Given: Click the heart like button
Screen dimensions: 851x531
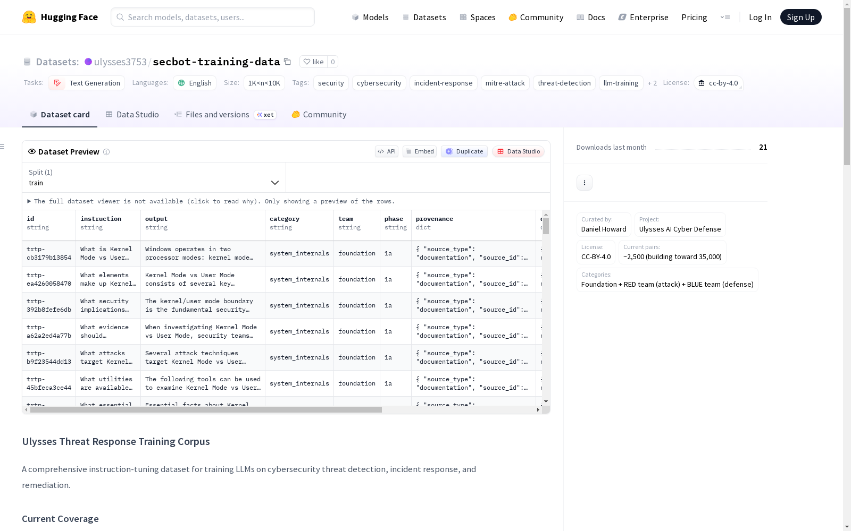Looking at the screenshot, I should click(313, 62).
